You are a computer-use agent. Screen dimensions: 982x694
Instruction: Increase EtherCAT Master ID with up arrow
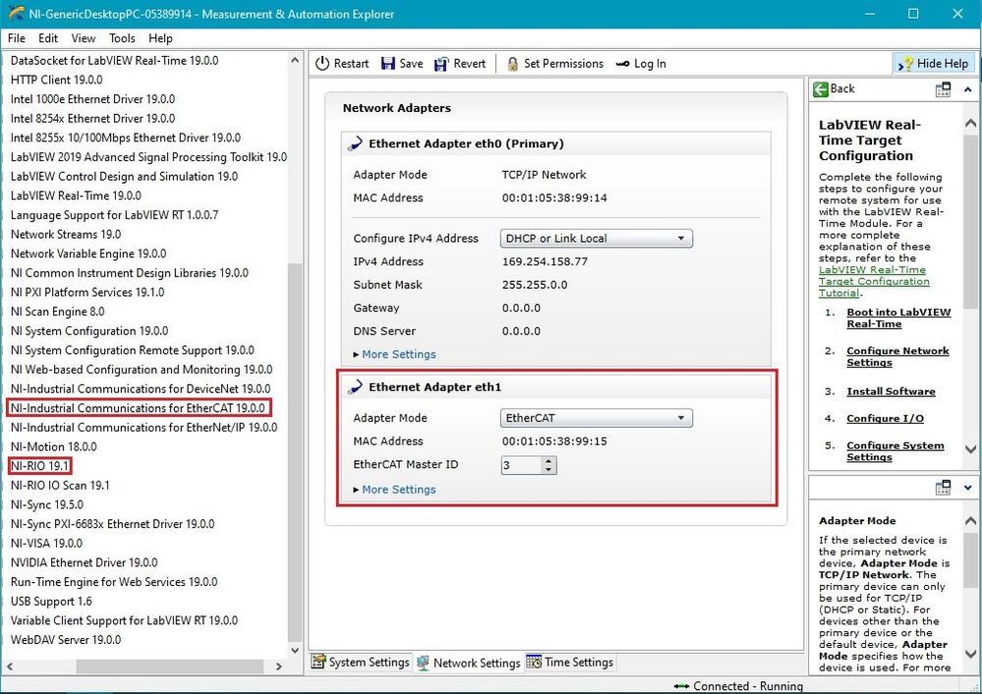click(549, 461)
